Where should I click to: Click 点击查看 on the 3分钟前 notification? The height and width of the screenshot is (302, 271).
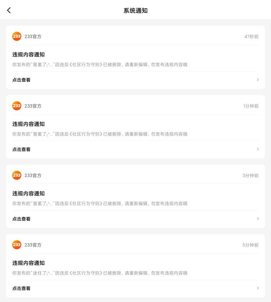(21, 219)
